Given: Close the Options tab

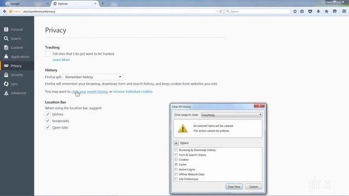Looking at the screenshot, I should (x=95, y=4).
